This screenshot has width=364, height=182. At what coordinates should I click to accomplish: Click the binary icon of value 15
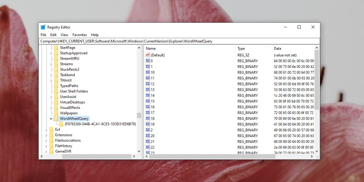148,101
